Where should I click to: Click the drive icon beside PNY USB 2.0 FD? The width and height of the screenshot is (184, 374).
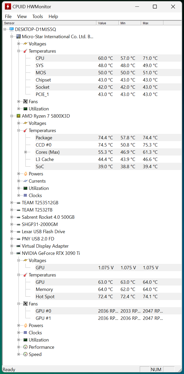coord(19,239)
